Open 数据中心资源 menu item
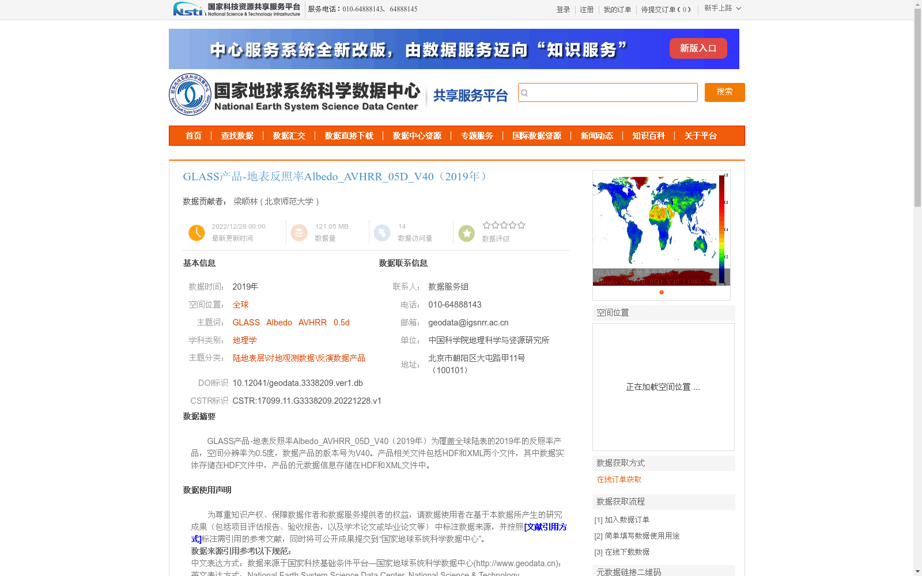This screenshot has height=576, width=922. coord(417,136)
